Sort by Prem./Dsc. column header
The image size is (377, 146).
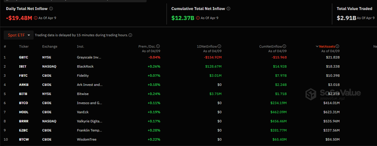click(x=147, y=46)
